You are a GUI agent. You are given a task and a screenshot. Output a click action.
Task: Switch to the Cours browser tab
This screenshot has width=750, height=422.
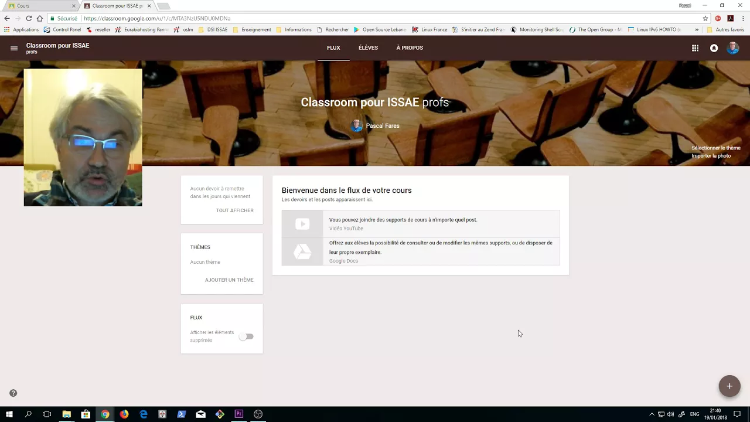click(40, 6)
